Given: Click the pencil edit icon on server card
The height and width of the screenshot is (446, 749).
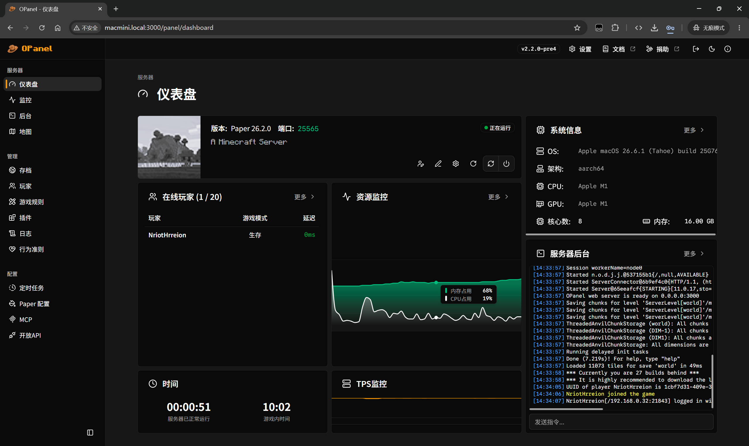Looking at the screenshot, I should pos(438,164).
